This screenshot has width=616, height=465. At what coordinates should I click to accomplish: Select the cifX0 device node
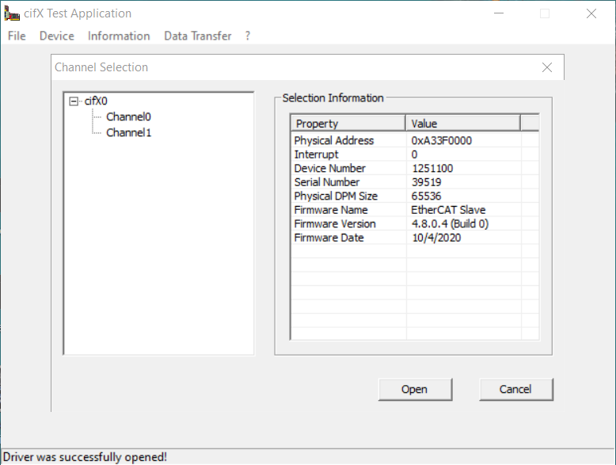click(x=96, y=101)
